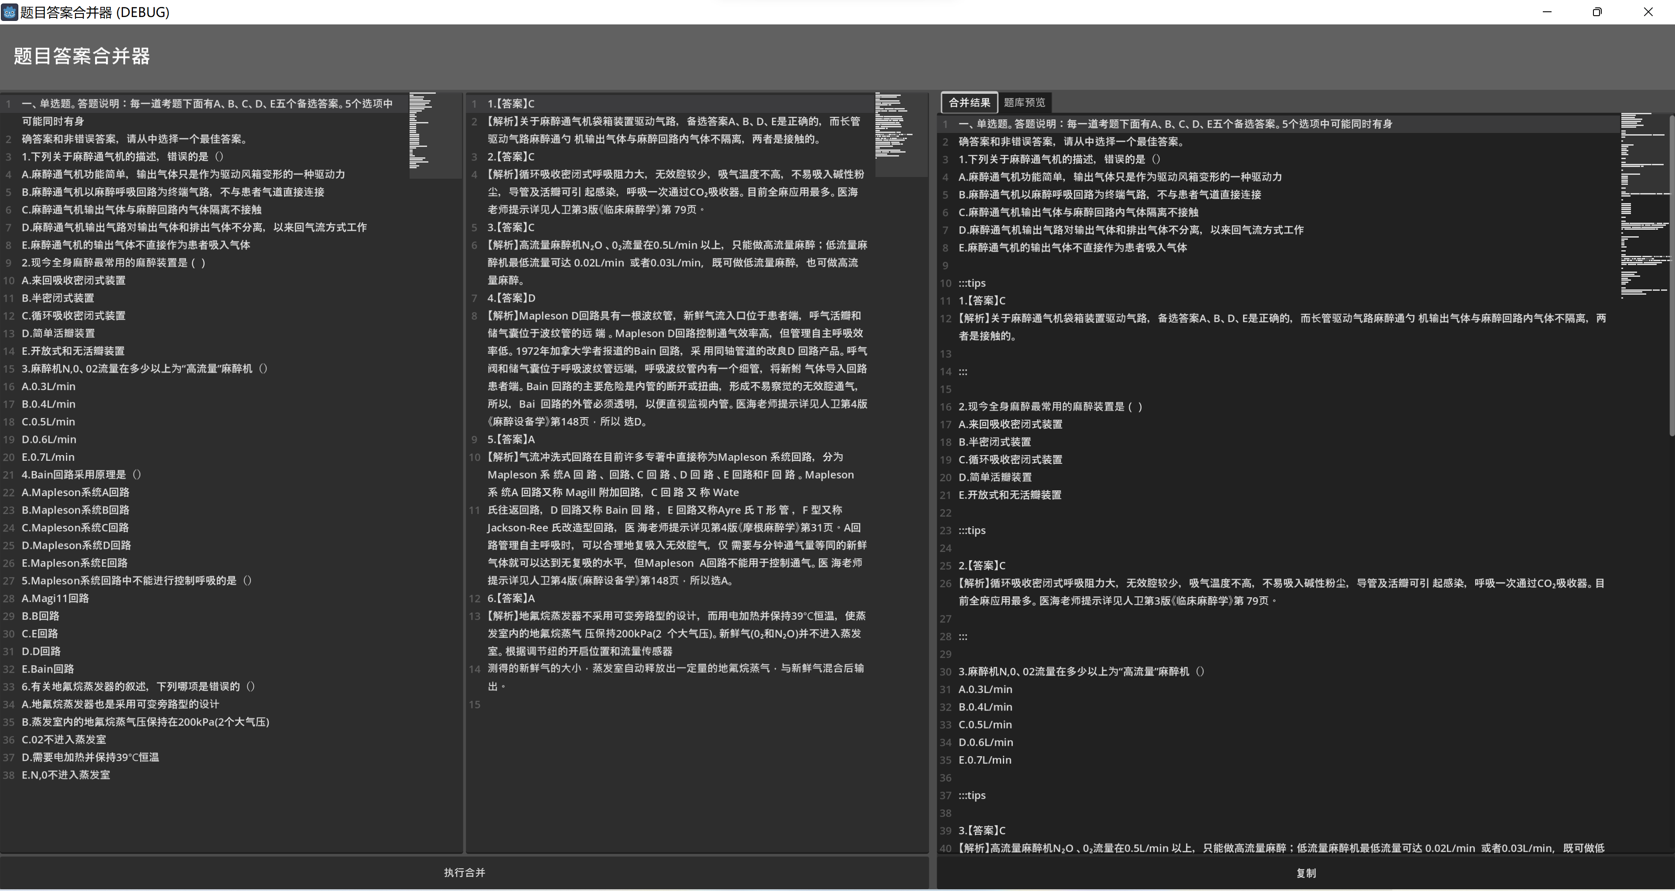Close the 题目答案合并器 window
Viewport: 1675px width, 891px height.
(1648, 12)
